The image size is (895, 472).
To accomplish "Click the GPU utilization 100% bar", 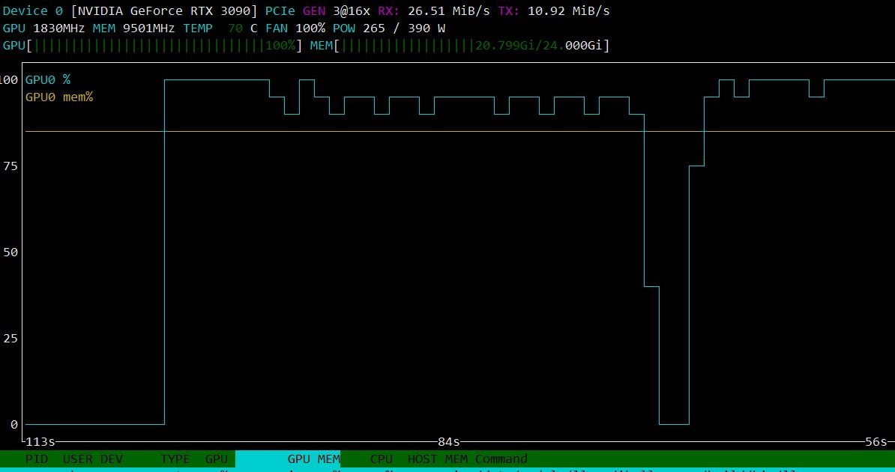I will (153, 45).
